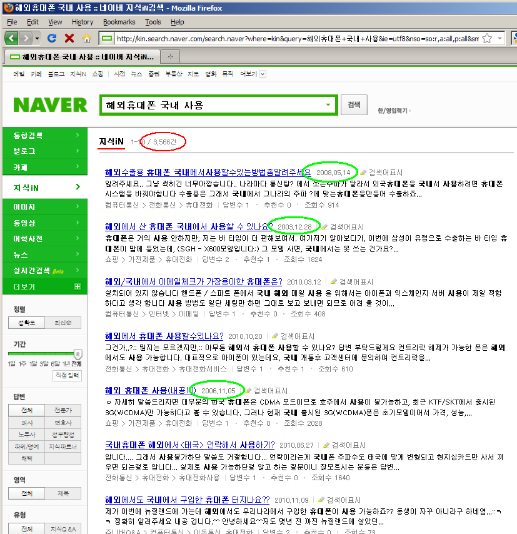Sort results by 정확도
Screen dimensions: 517x534
click(26, 323)
